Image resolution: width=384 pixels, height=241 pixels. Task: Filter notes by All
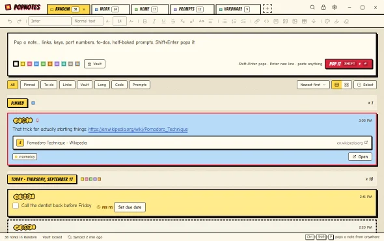tap(12, 85)
